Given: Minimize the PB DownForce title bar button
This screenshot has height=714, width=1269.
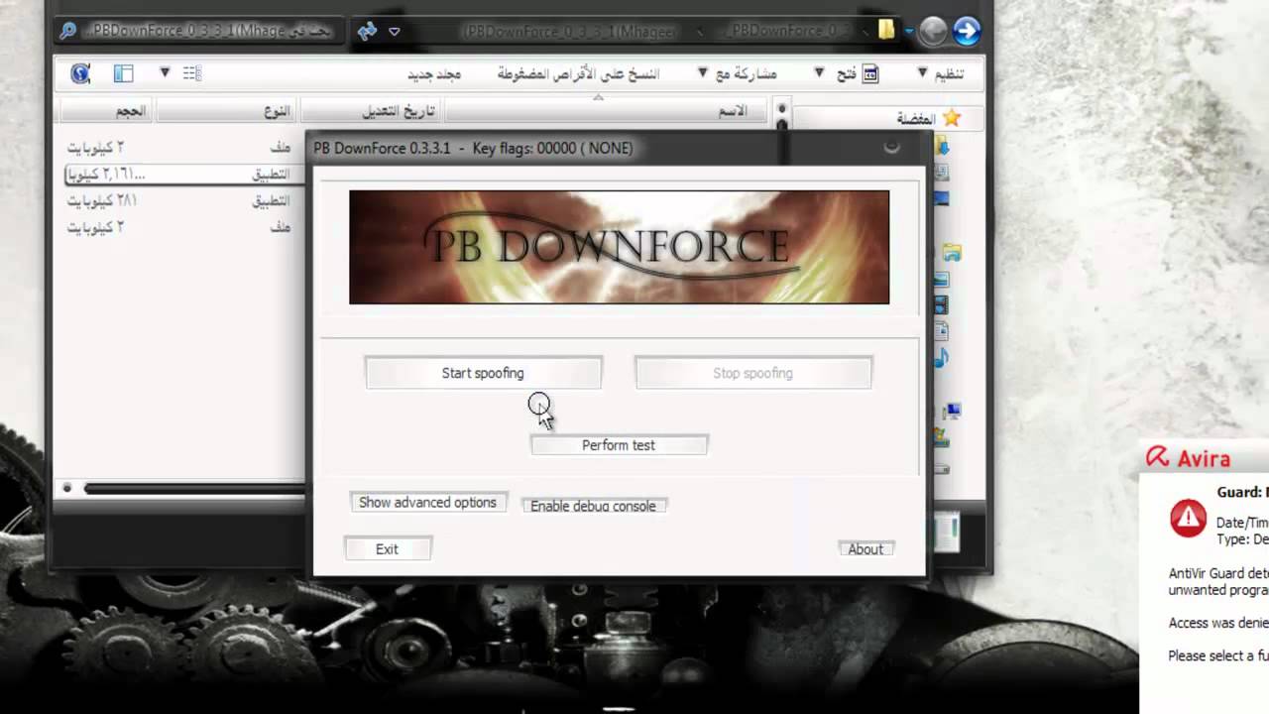Looking at the screenshot, I should [892, 148].
